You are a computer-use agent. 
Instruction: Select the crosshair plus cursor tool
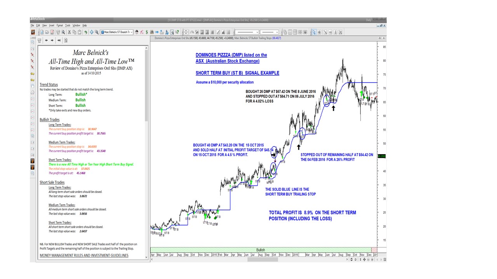(x=319, y=32)
